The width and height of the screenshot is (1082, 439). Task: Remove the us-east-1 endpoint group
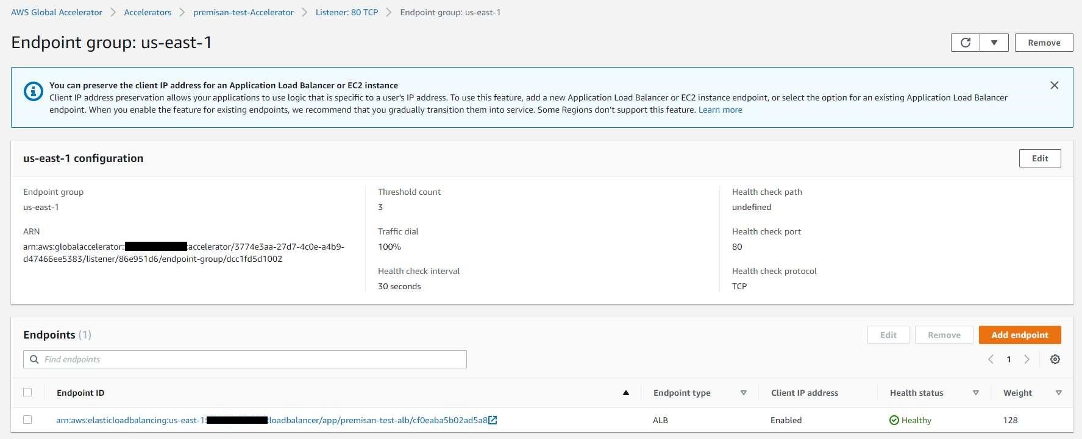tap(1044, 43)
